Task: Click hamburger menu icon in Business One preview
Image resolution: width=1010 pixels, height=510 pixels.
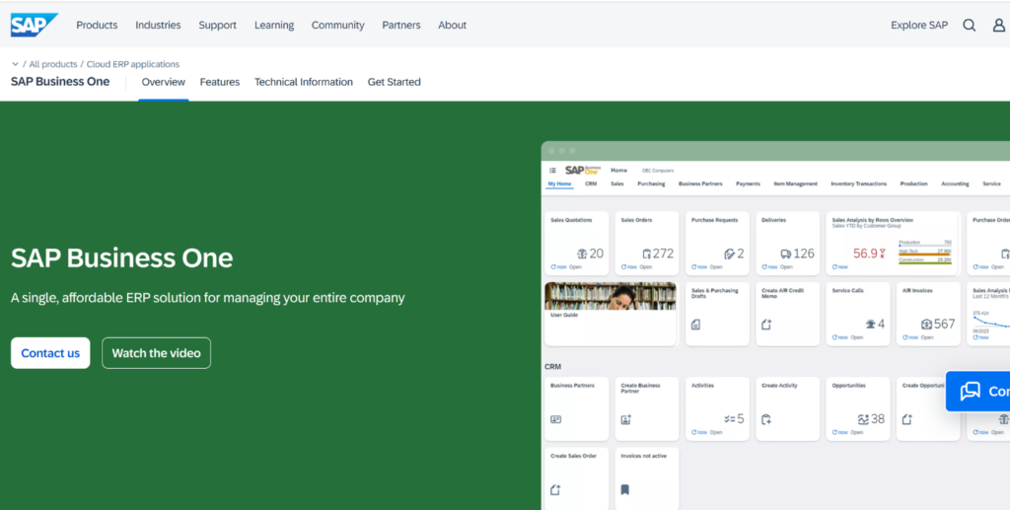Action: 552,171
